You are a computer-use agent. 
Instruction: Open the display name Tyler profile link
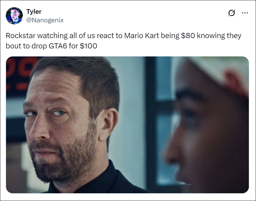tap(34, 11)
